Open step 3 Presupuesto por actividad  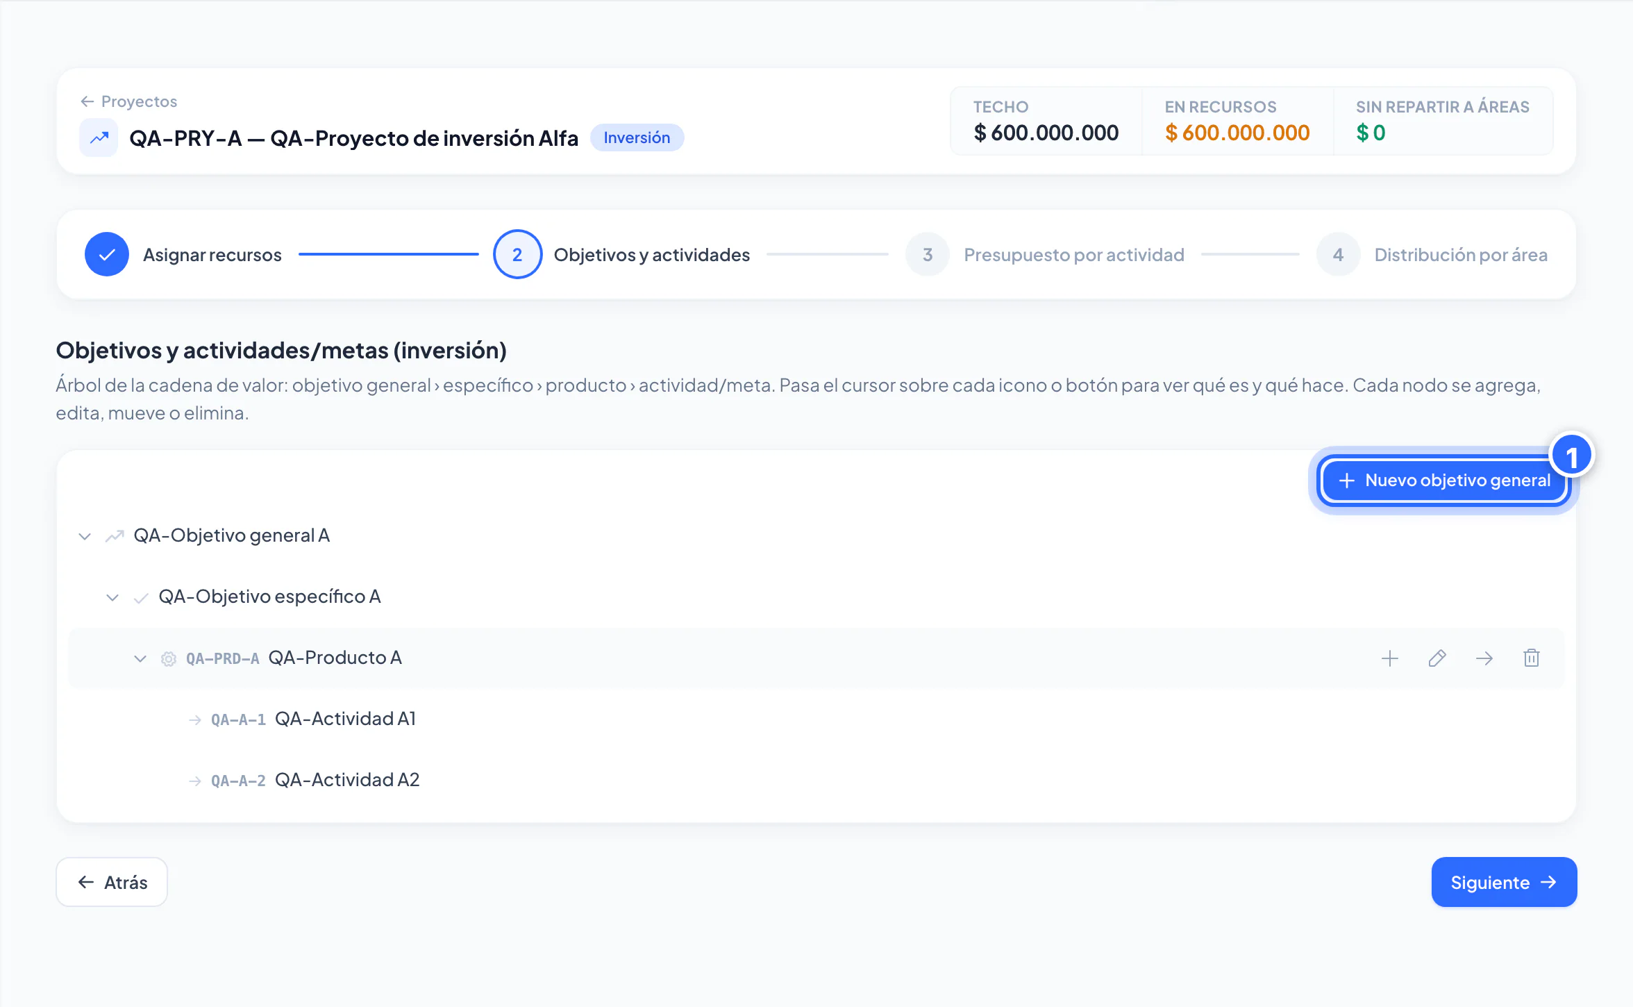[x=1045, y=254]
